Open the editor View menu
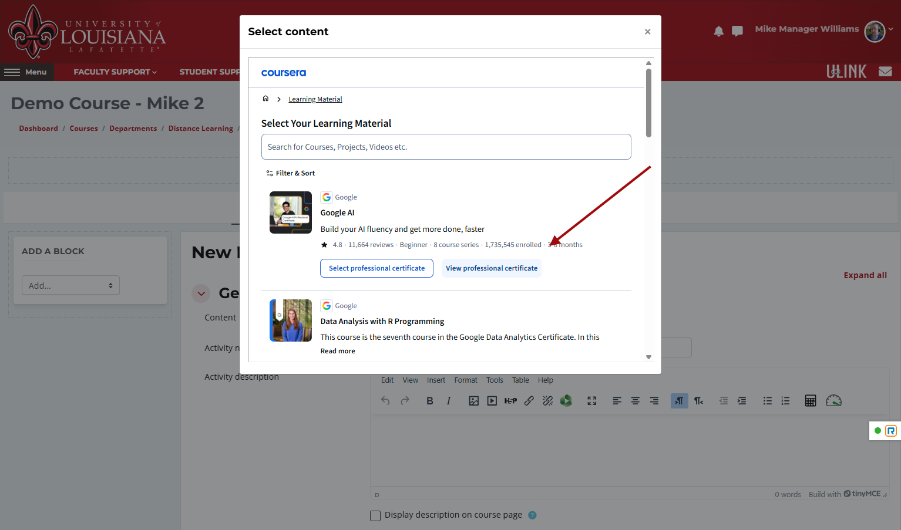The image size is (901, 530). pos(410,380)
